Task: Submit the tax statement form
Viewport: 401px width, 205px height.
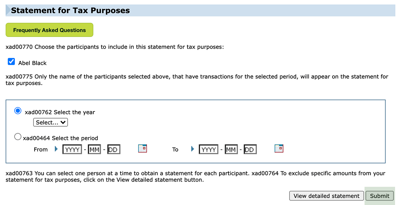Action: click(379, 196)
